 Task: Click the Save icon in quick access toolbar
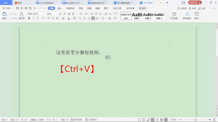(18, 8)
